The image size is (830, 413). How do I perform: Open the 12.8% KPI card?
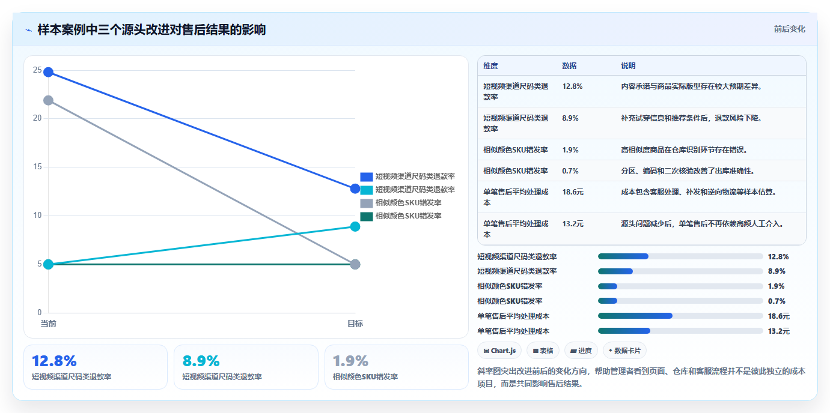(96, 367)
